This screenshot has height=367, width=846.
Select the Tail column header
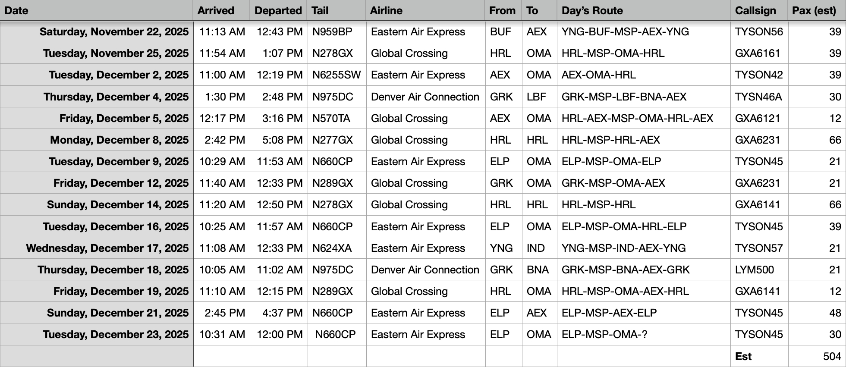click(320, 11)
